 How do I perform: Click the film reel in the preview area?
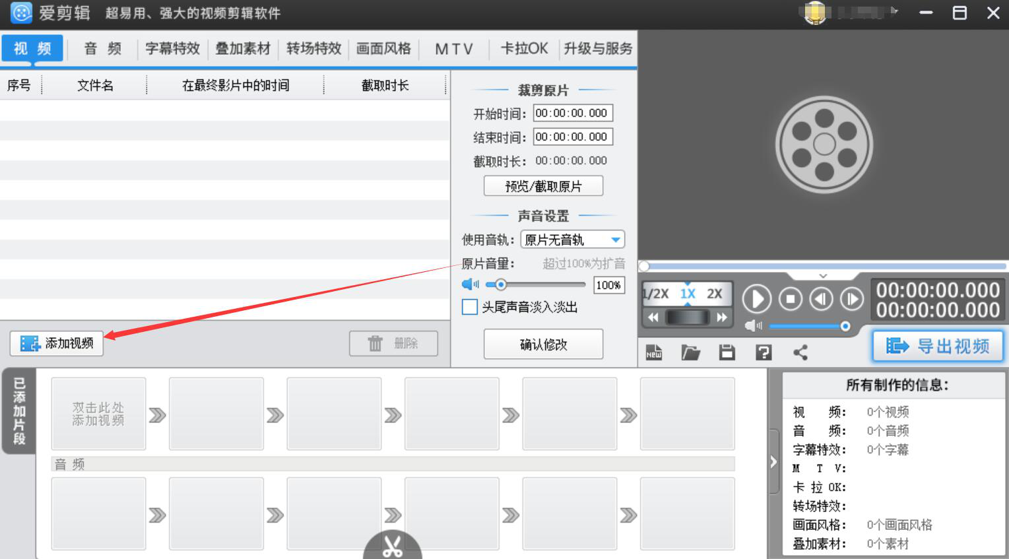(824, 144)
